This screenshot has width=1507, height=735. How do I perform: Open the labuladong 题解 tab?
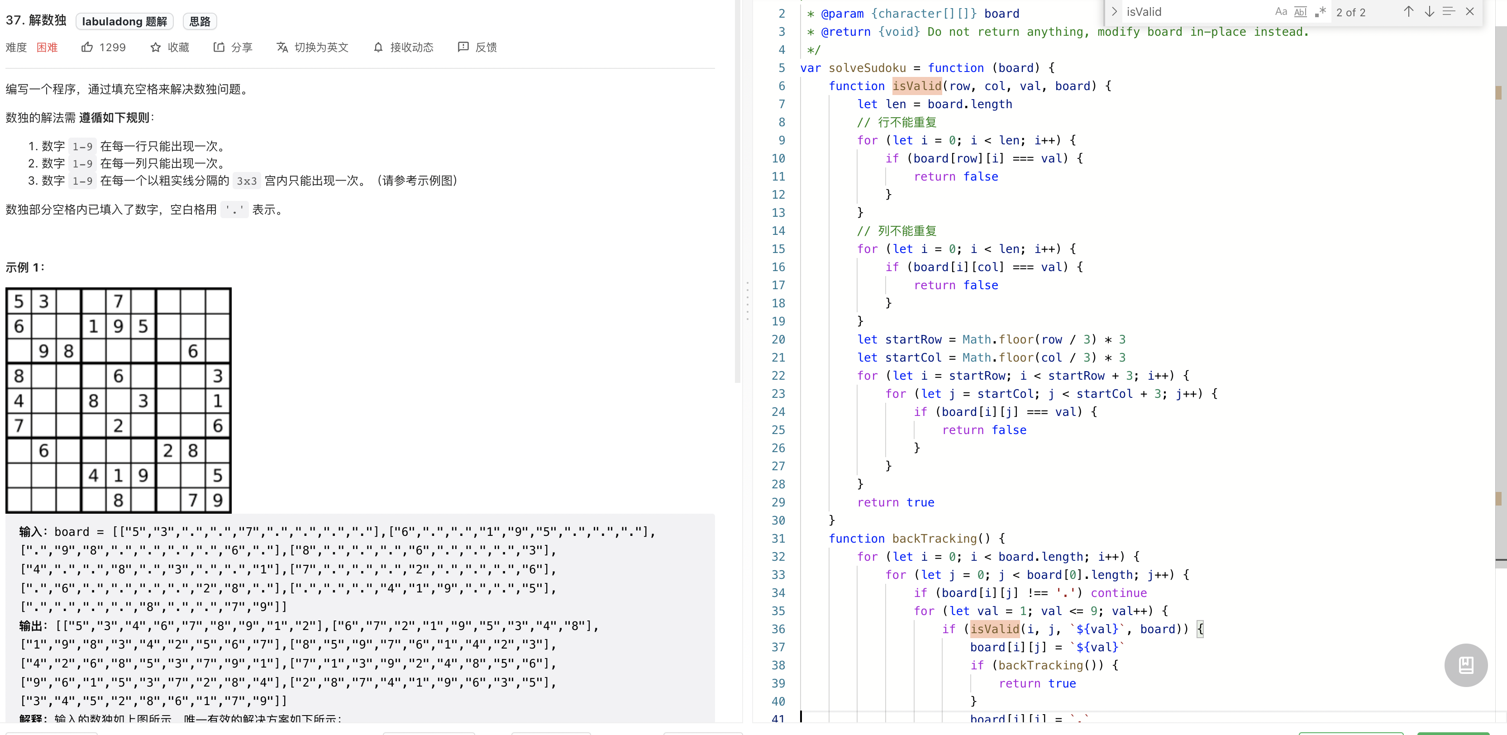(124, 22)
